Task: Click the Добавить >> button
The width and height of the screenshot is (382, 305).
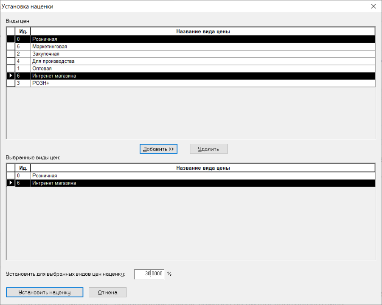Action: coord(158,149)
